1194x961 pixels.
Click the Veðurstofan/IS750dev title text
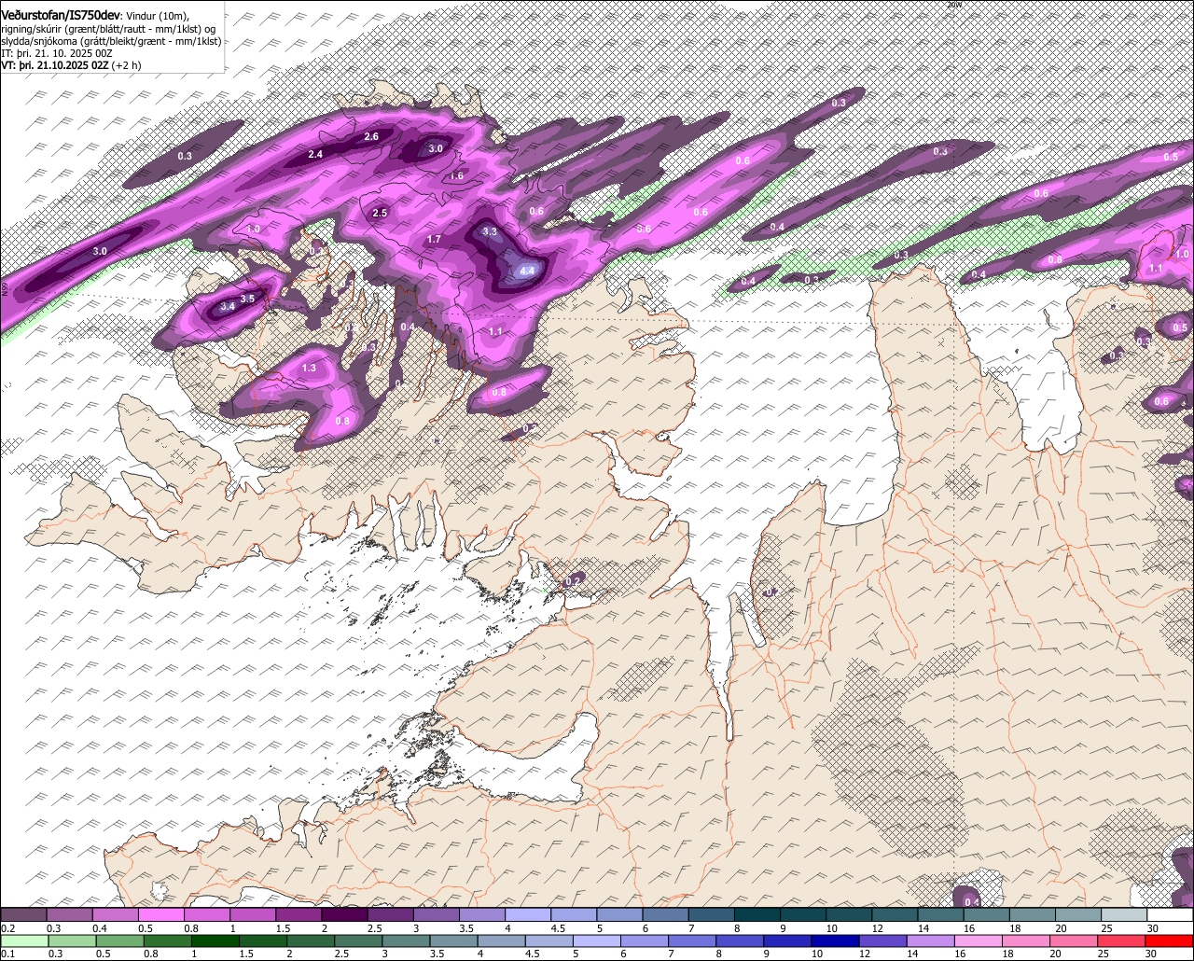point(61,15)
